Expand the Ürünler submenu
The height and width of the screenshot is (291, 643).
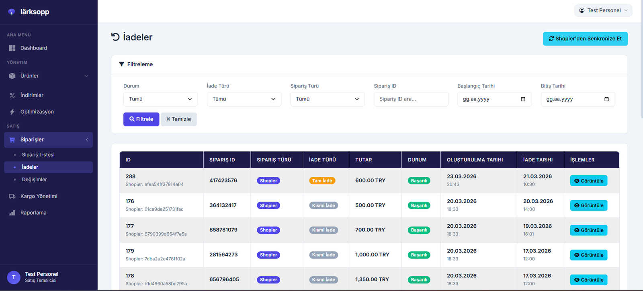(86, 76)
